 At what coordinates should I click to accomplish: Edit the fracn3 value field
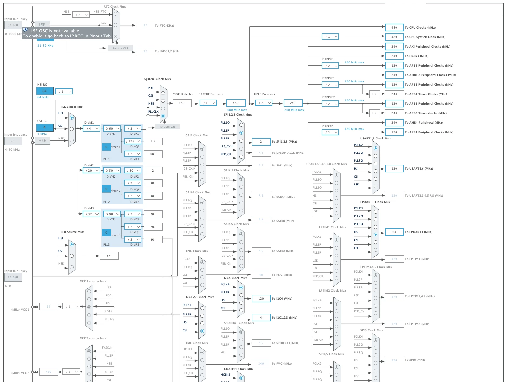pyautogui.click(x=106, y=232)
